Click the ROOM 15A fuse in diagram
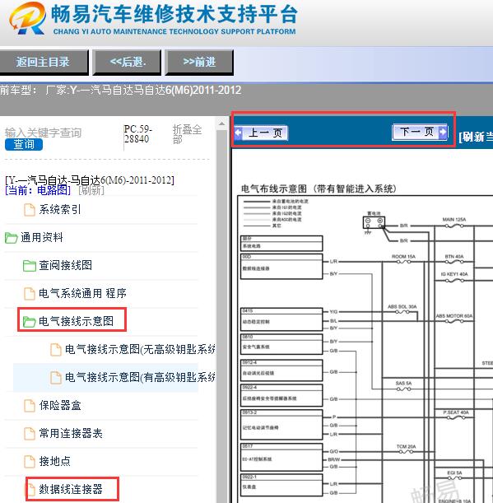 click(x=403, y=258)
